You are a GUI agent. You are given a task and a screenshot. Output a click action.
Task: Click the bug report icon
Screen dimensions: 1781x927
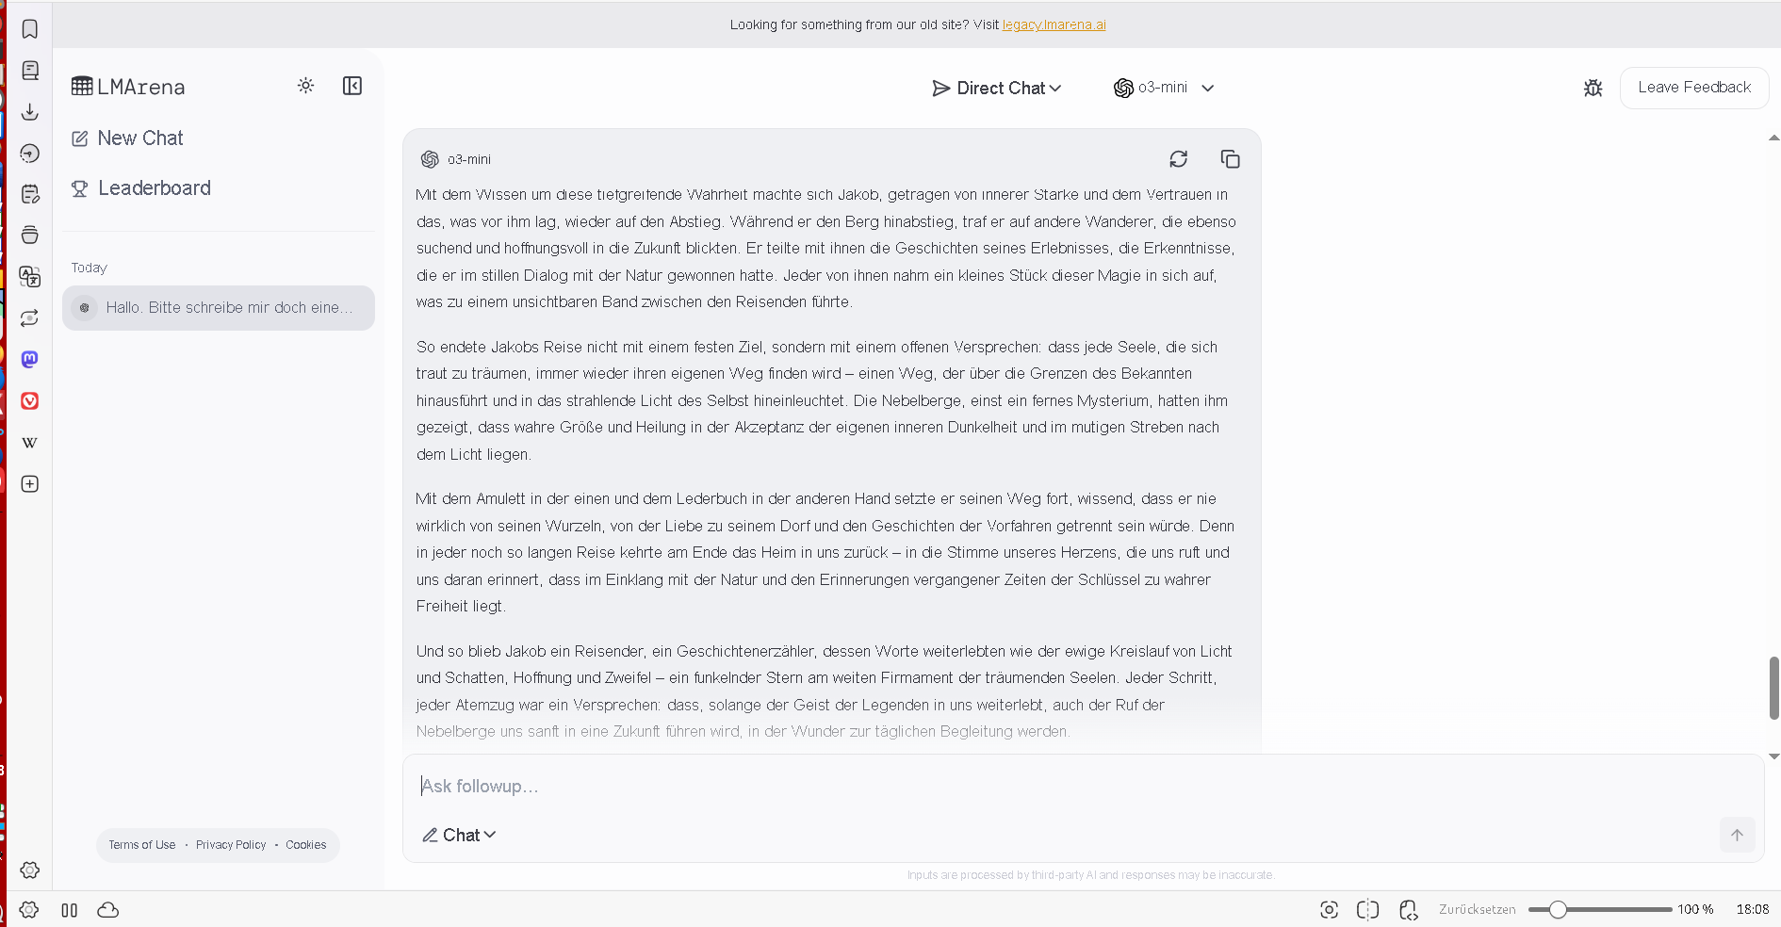coord(1593,88)
